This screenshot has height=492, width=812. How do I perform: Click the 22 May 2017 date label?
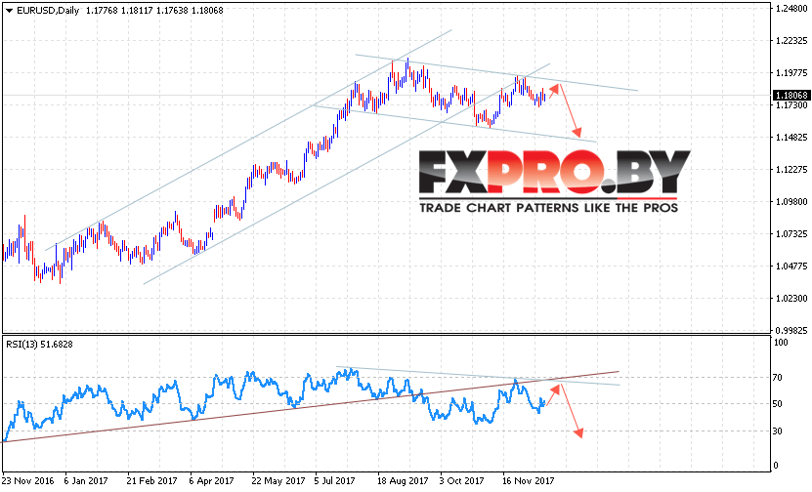pos(278,480)
